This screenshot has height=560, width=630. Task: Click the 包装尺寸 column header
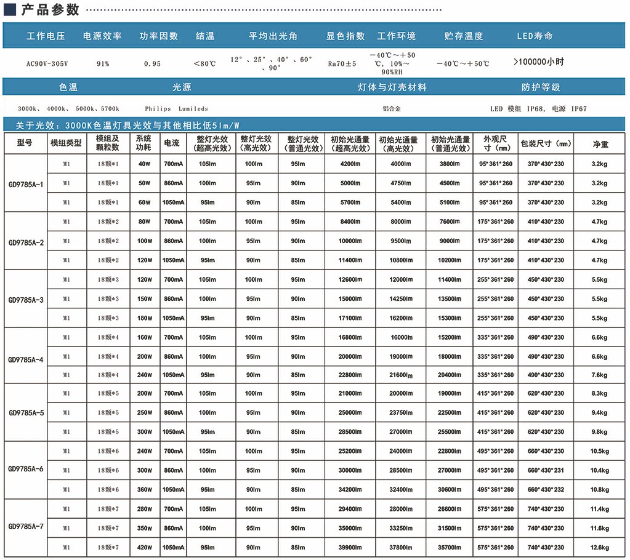(546, 143)
